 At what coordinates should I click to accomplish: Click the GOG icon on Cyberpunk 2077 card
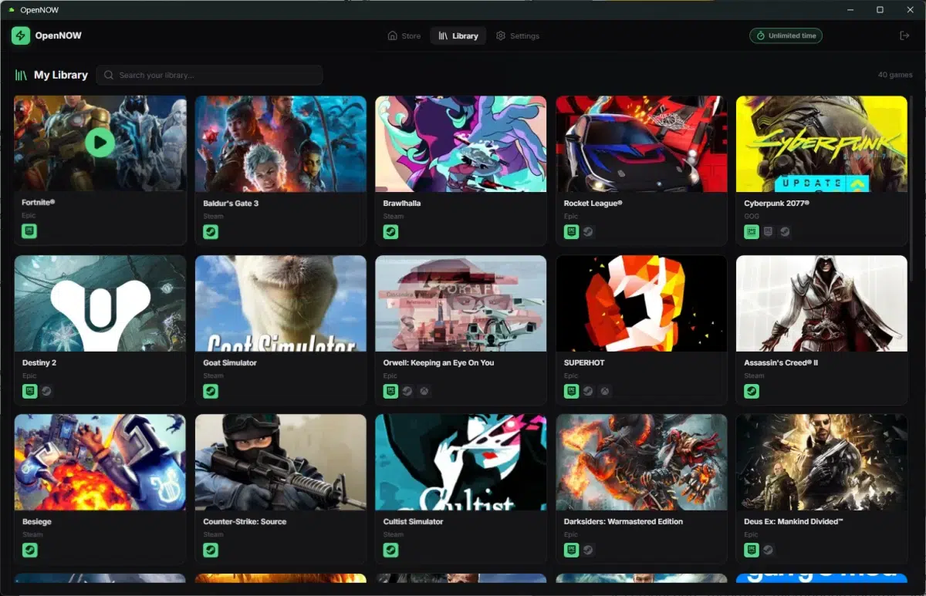pos(751,231)
